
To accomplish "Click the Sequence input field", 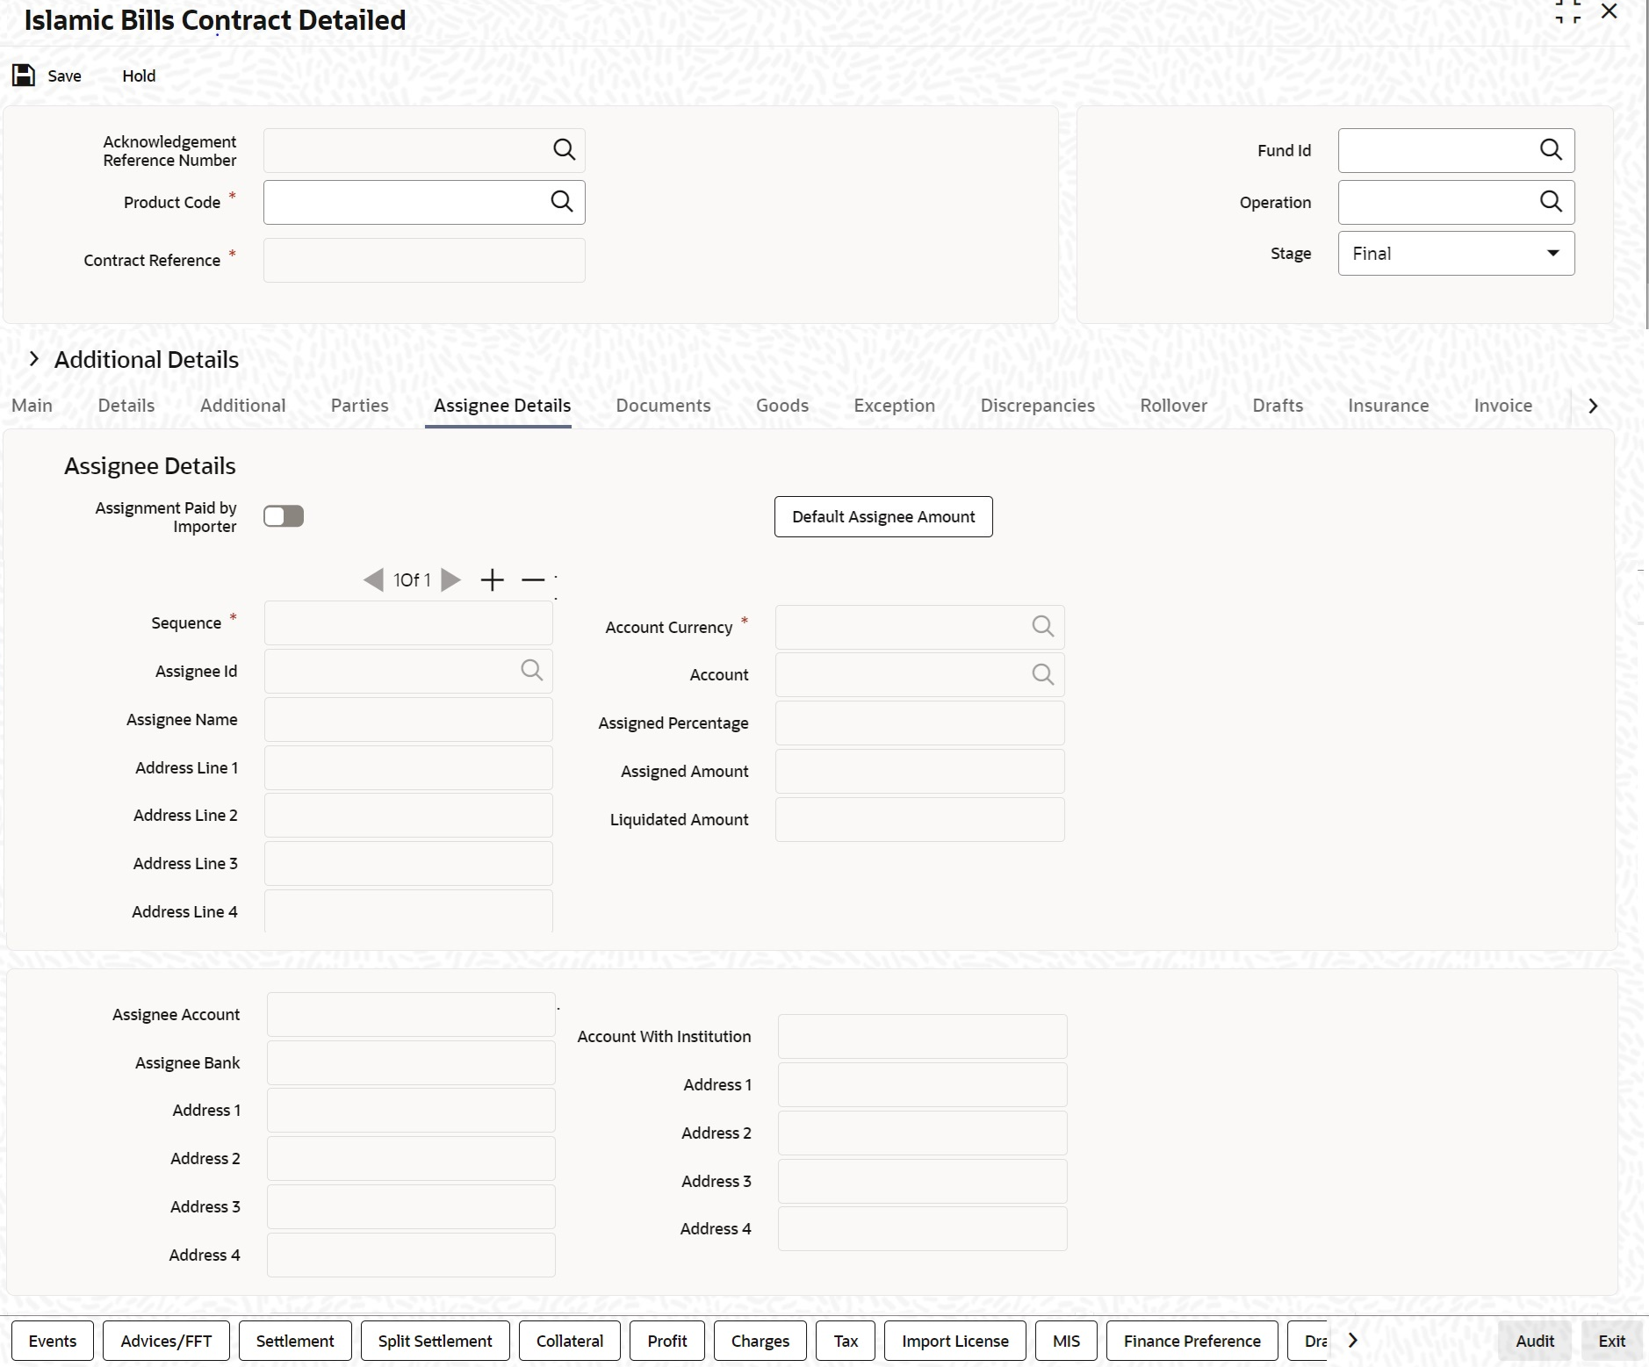I will pyautogui.click(x=408, y=623).
